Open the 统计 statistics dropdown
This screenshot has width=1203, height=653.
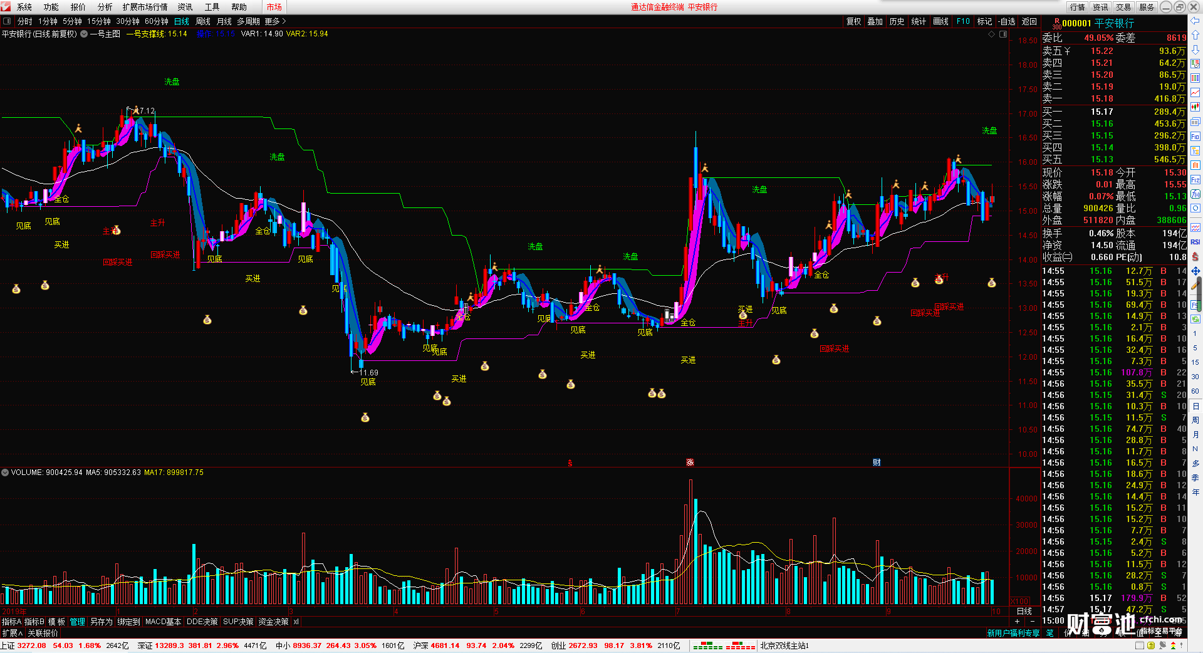point(919,21)
